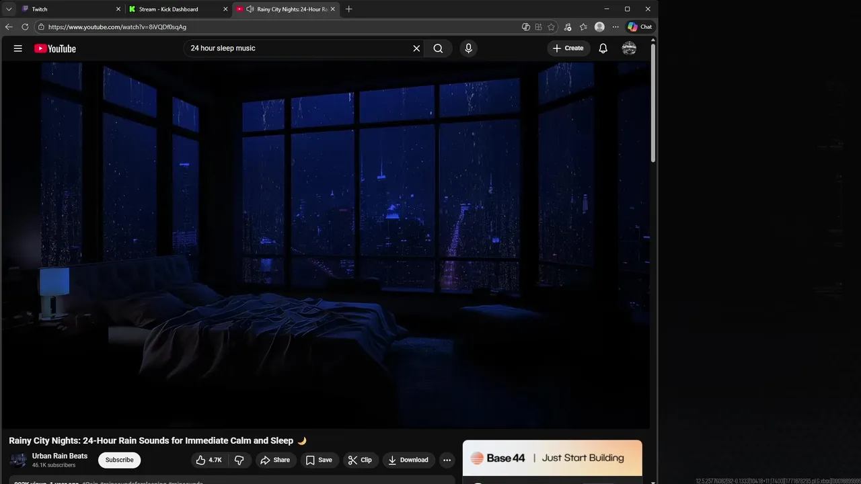Clear the YouTube search text
The image size is (861, 484).
click(x=416, y=48)
